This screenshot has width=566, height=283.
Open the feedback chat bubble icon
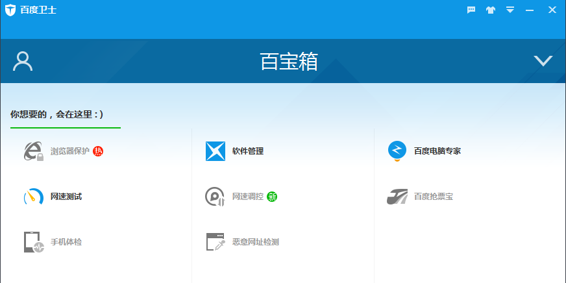pyautogui.click(x=471, y=10)
